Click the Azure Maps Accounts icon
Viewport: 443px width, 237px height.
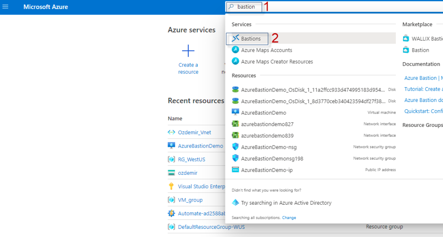[235, 50]
